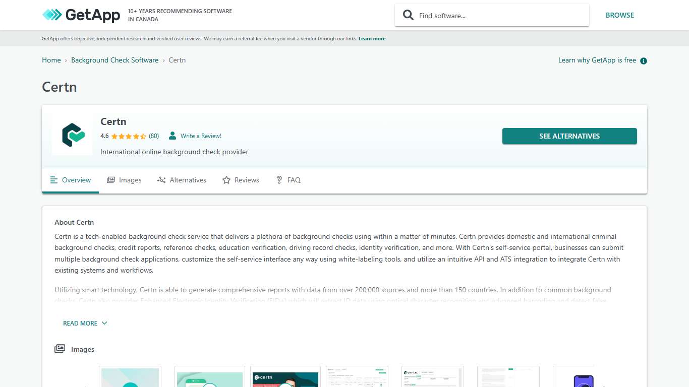The width and height of the screenshot is (689, 387).
Task: Click the Find software search field
Action: (x=499, y=16)
